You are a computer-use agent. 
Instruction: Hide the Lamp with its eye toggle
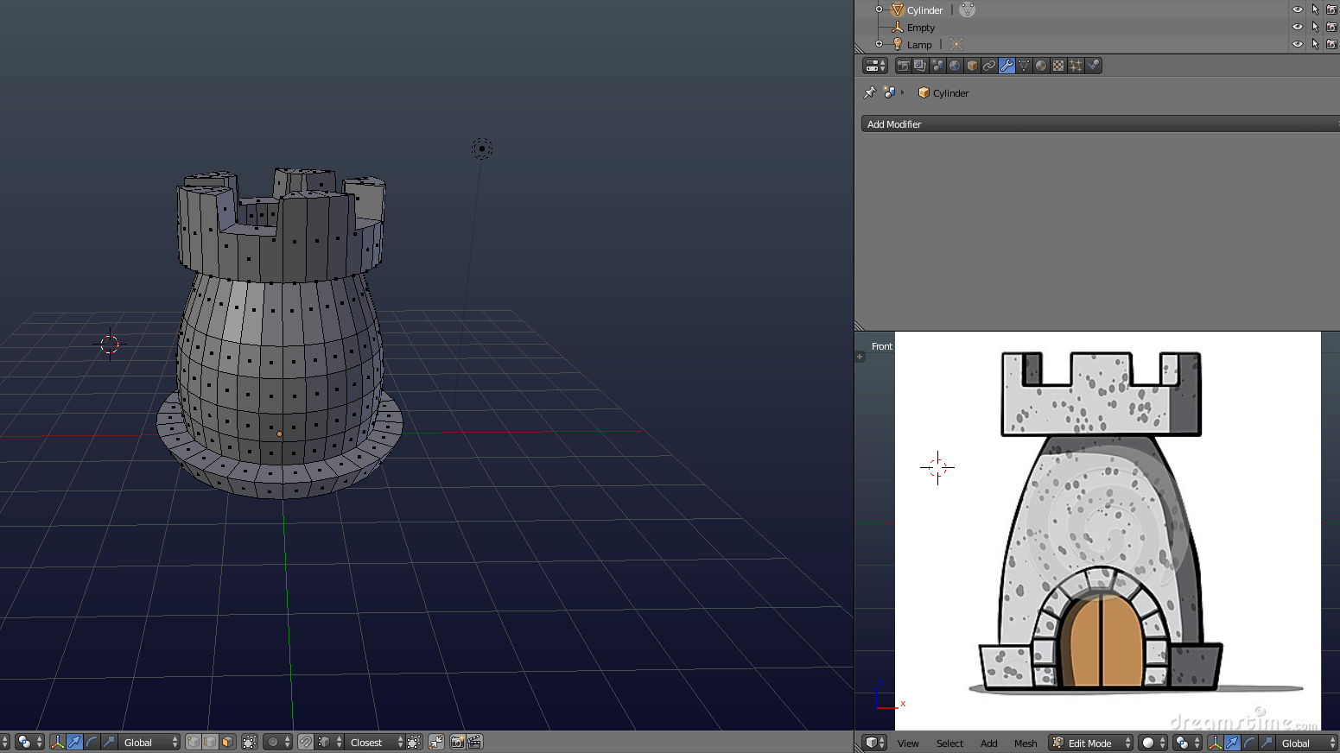[x=1297, y=44]
